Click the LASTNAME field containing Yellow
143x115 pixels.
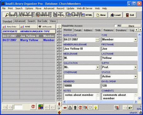120,58
